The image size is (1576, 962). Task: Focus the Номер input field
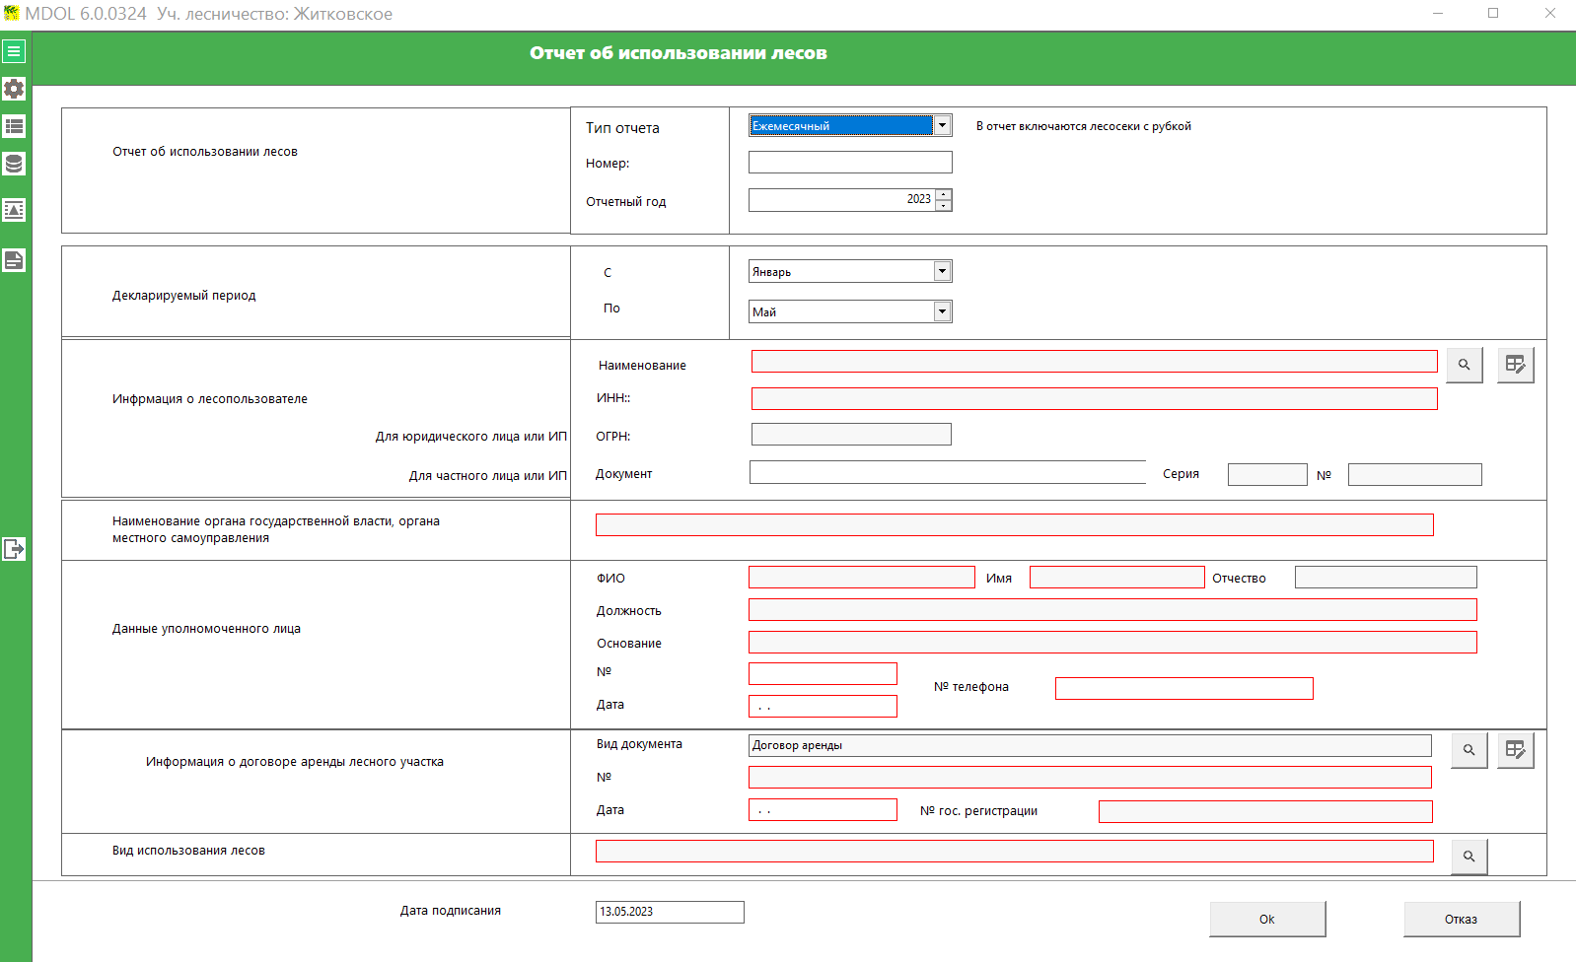850,163
